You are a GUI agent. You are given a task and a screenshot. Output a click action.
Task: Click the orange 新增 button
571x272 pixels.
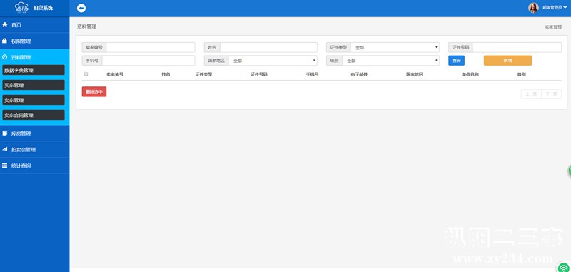pos(507,61)
